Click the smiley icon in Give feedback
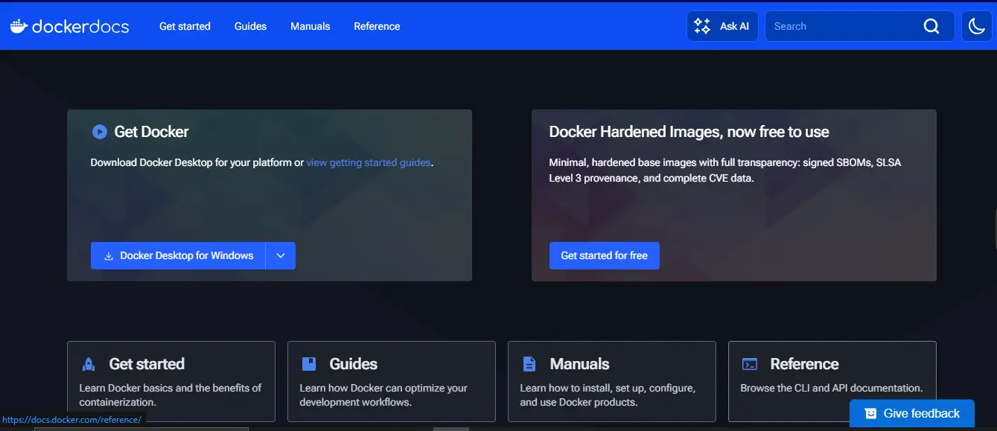Viewport: 997px width, 431px height. click(x=870, y=413)
